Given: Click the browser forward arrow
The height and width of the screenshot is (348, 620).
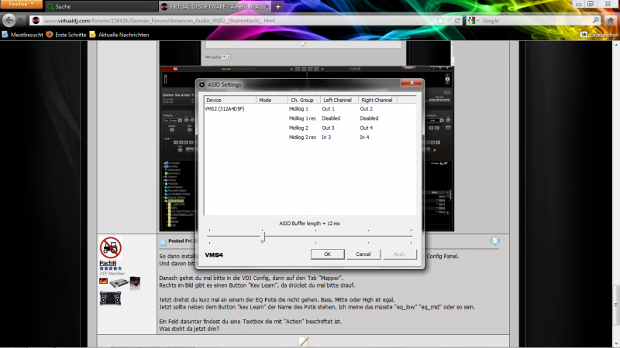Looking at the screenshot, I should [22, 21].
